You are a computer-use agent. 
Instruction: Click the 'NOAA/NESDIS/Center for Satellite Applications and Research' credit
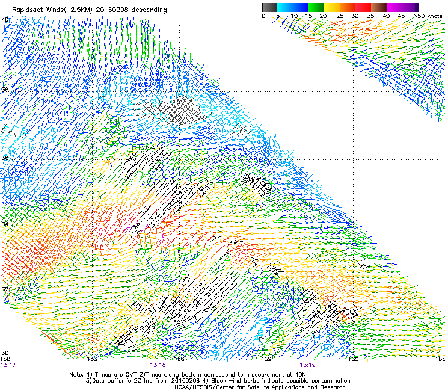pyautogui.click(x=260, y=387)
